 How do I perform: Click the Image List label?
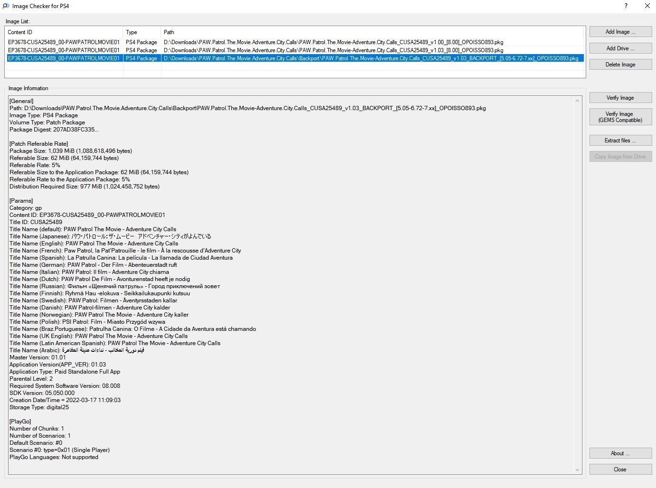click(18, 21)
